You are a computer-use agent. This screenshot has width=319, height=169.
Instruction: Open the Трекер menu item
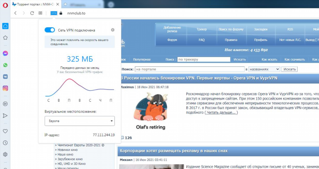click(x=202, y=29)
